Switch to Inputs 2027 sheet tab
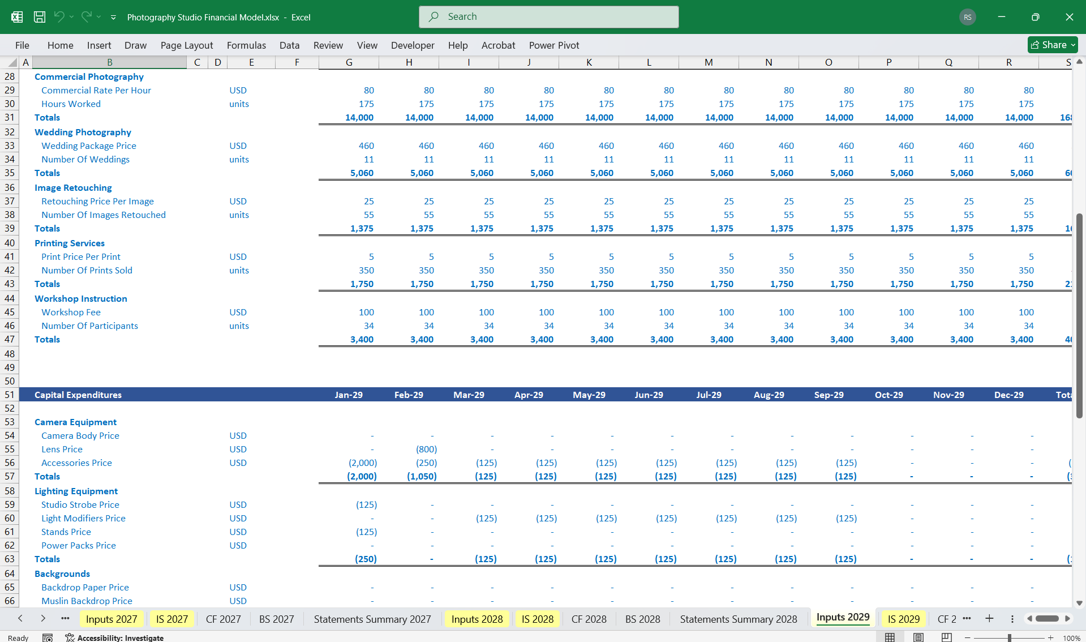This screenshot has height=642, width=1086. click(x=111, y=619)
